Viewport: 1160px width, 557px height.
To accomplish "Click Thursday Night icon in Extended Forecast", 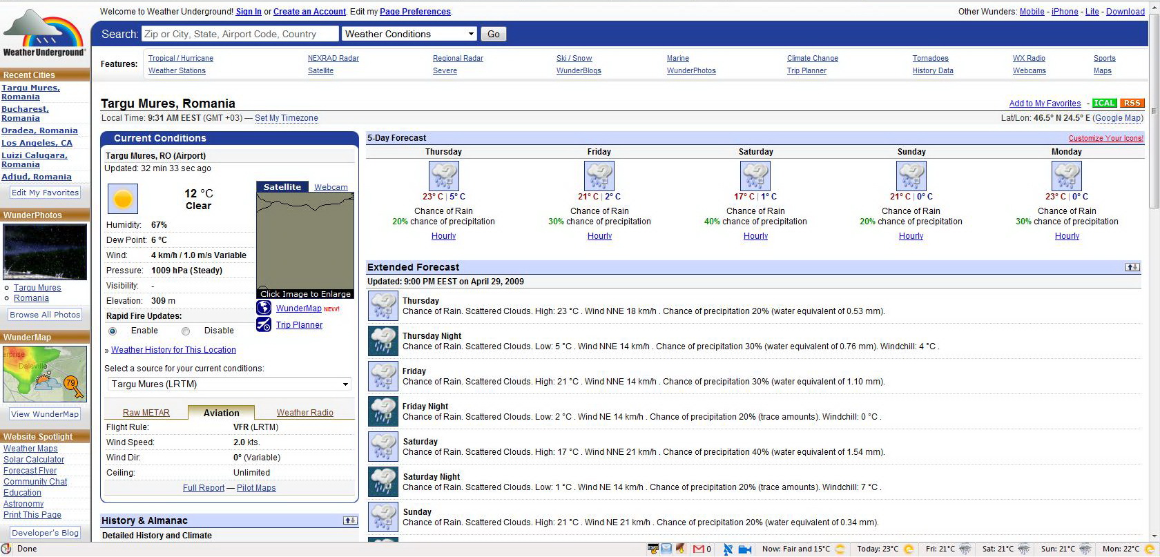I will point(383,341).
